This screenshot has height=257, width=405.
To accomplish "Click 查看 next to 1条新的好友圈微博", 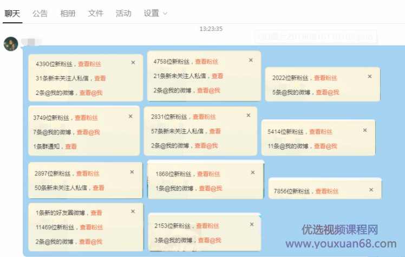I will coord(96,213).
